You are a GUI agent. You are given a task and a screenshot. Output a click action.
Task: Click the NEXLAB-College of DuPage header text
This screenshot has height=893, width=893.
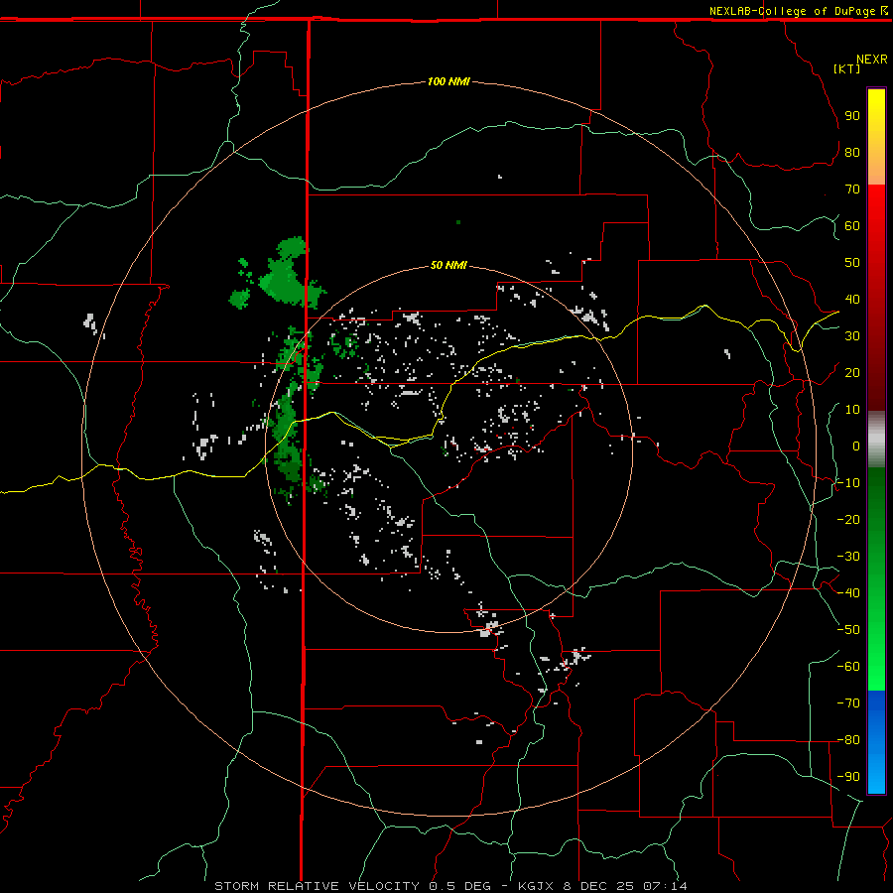(793, 11)
